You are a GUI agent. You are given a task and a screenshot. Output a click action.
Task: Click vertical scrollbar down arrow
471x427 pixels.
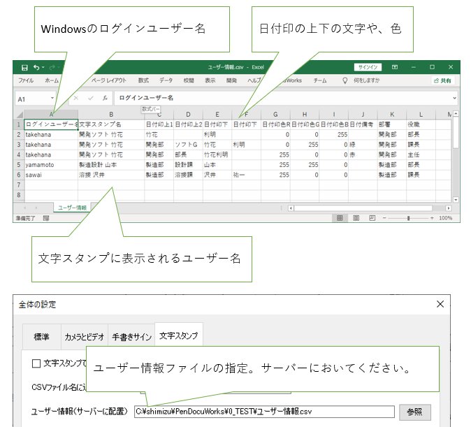[x=456, y=200]
